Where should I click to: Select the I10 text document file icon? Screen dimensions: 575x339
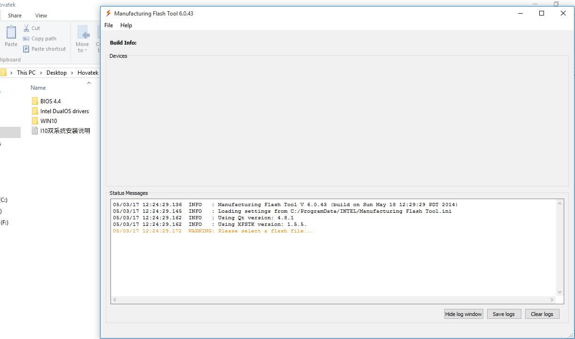point(35,131)
